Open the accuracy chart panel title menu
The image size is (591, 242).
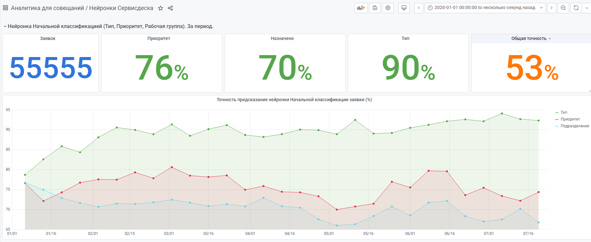point(294,100)
